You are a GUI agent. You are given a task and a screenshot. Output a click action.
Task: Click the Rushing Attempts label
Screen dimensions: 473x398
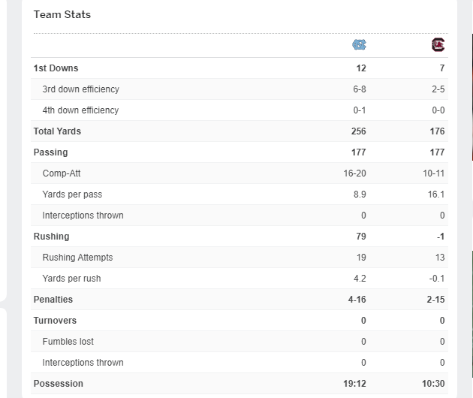(77, 258)
